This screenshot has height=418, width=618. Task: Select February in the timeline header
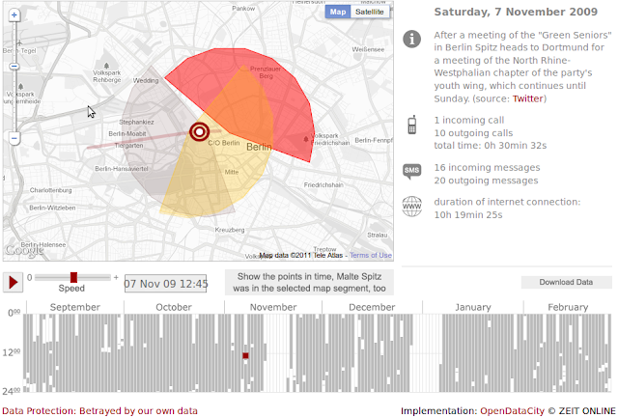[568, 307]
